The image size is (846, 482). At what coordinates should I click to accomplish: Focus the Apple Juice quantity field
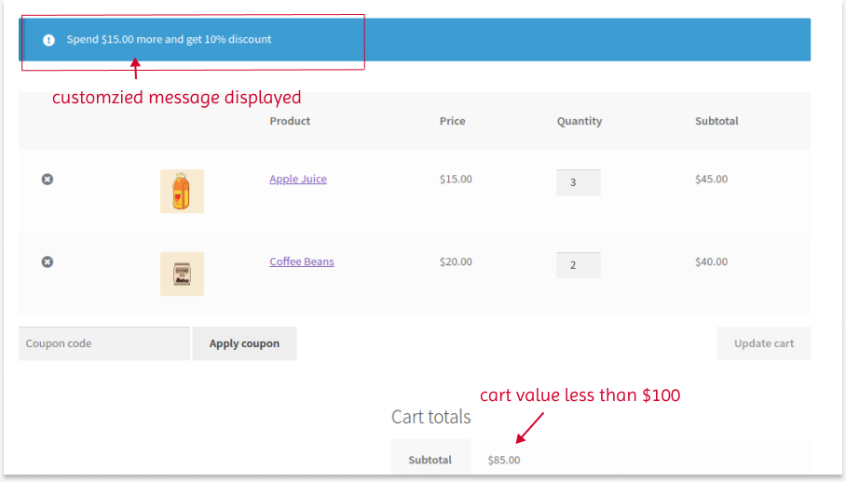579,182
